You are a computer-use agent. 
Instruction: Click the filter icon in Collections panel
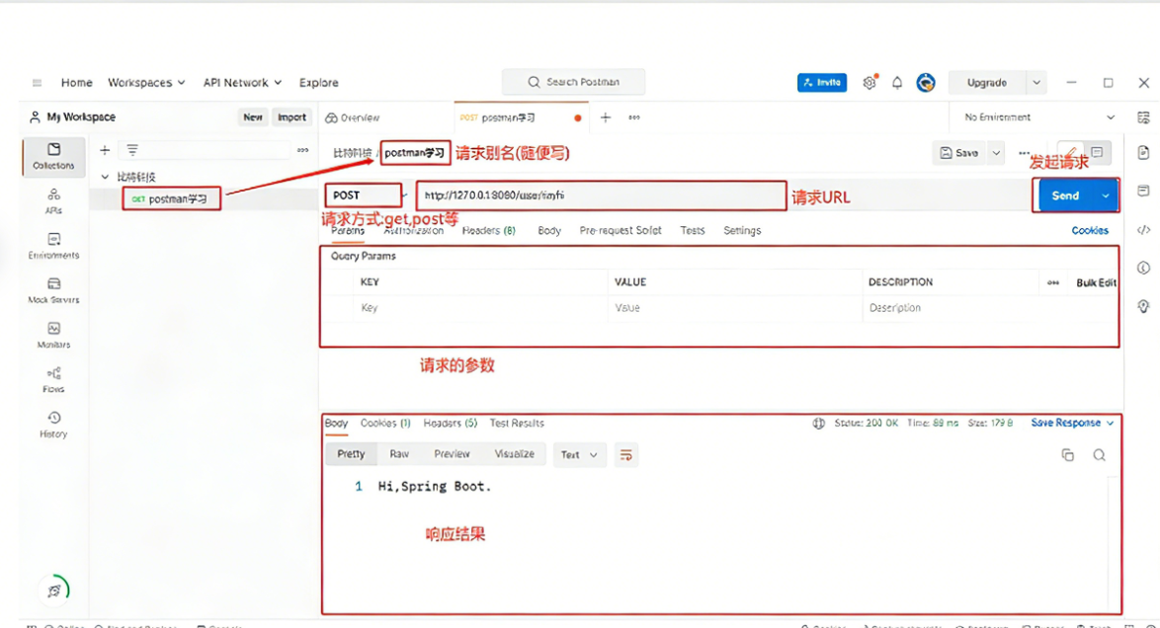click(132, 150)
